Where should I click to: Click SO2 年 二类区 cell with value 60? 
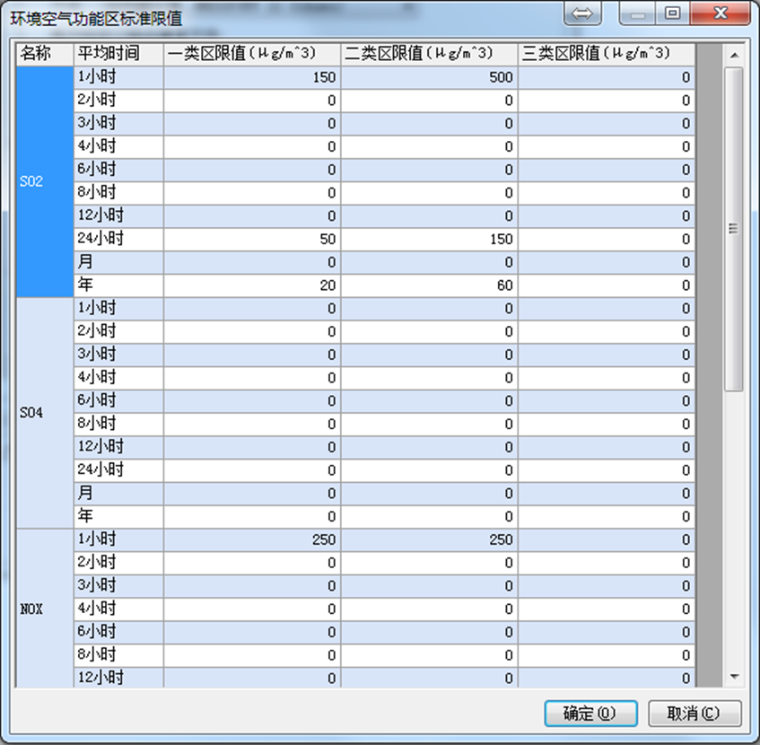[429, 285]
